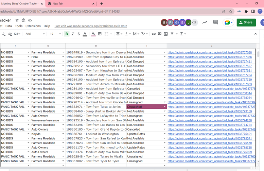Click the Share button
Image resolution: width=264 pixels, height=171 pixels.
[246, 22]
